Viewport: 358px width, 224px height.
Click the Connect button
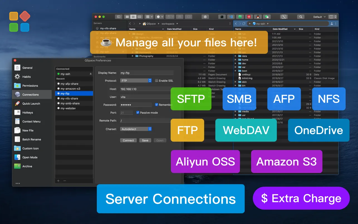pyautogui.click(x=128, y=140)
